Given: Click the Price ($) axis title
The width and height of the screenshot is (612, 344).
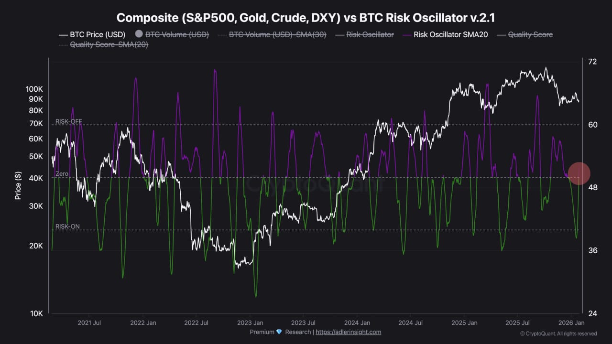Looking at the screenshot, I should 18,185.
